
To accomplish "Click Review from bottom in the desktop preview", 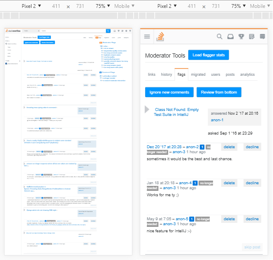I will click(x=48, y=43).
